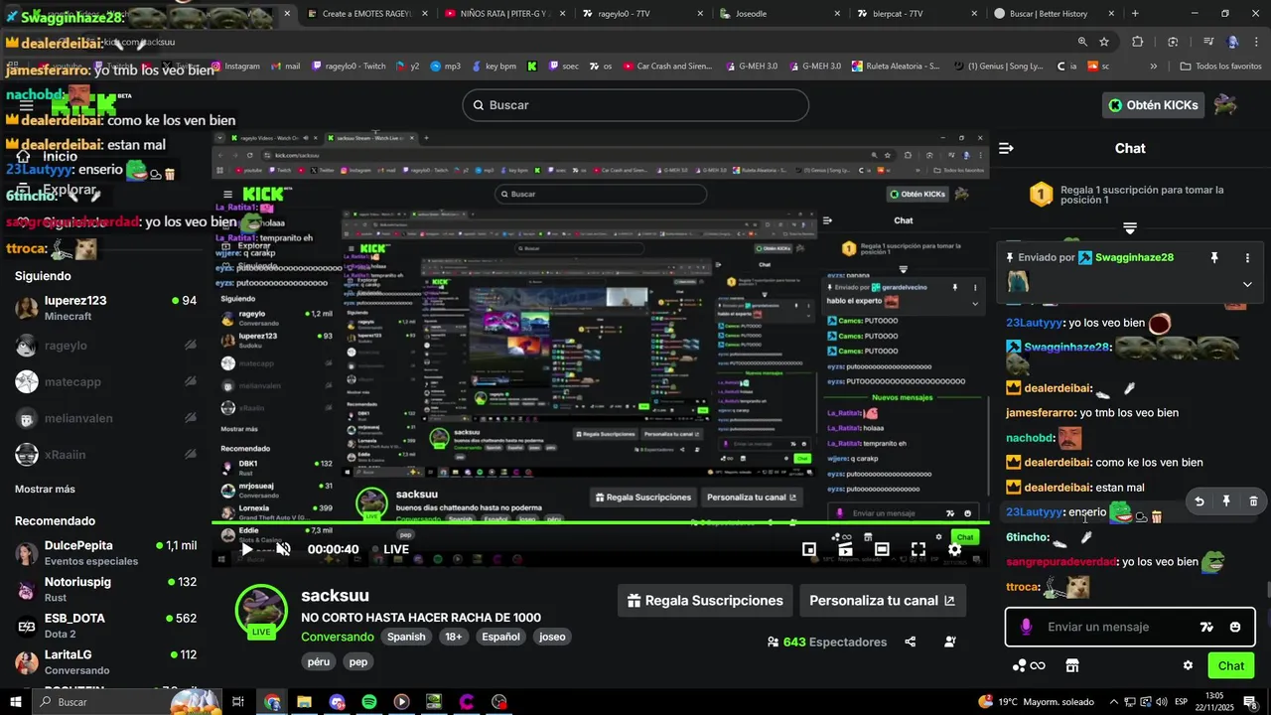Open a new browser tab
This screenshot has width=1271, height=715.
pos(1135,14)
